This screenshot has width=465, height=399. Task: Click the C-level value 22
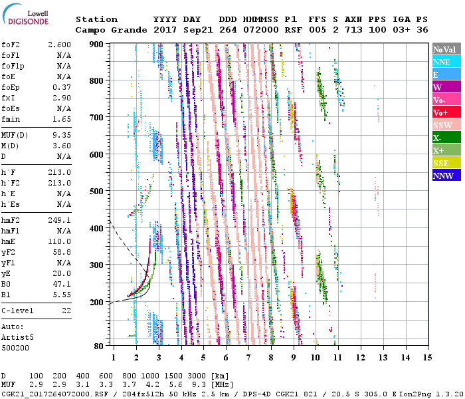click(66, 311)
